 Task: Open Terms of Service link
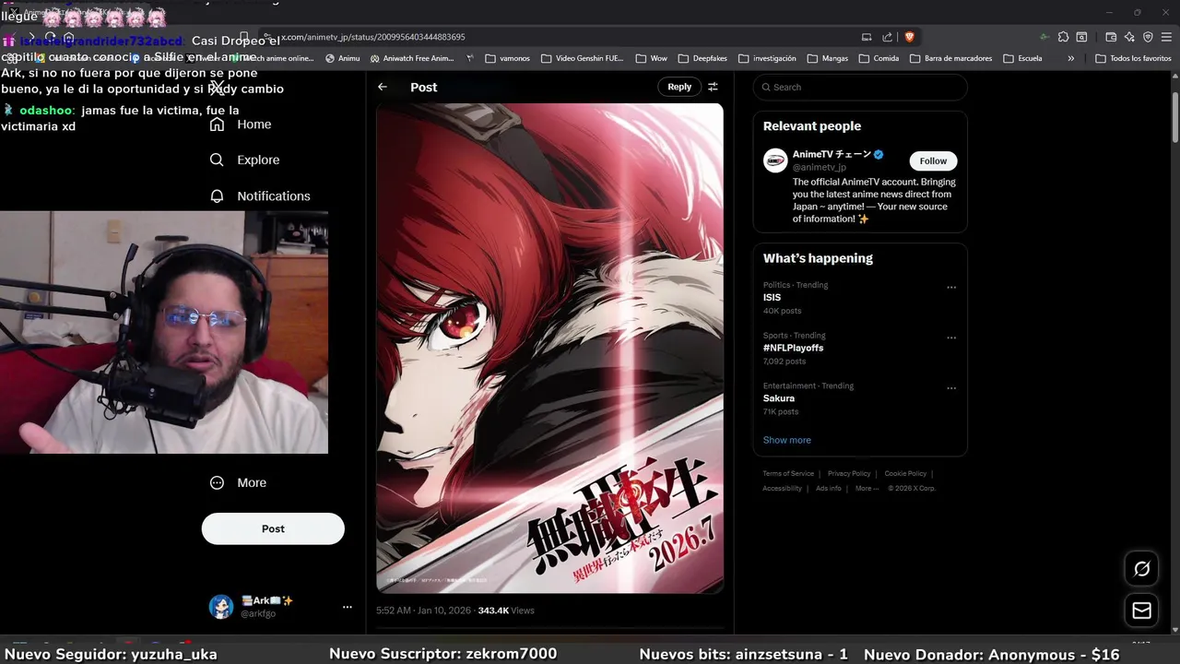[788, 474]
